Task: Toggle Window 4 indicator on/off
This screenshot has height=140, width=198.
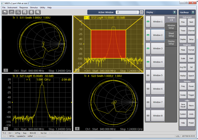Action: pyautogui.click(x=148, y=62)
